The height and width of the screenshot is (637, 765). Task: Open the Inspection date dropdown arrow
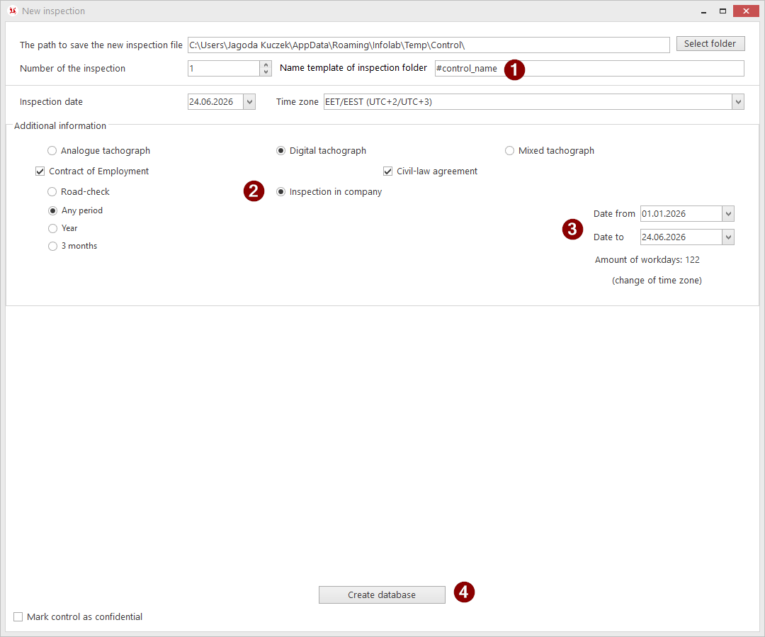(x=249, y=101)
